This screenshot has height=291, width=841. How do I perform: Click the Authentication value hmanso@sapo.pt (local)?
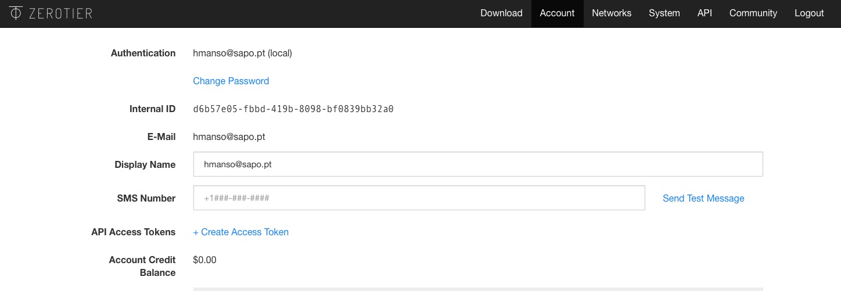(242, 53)
